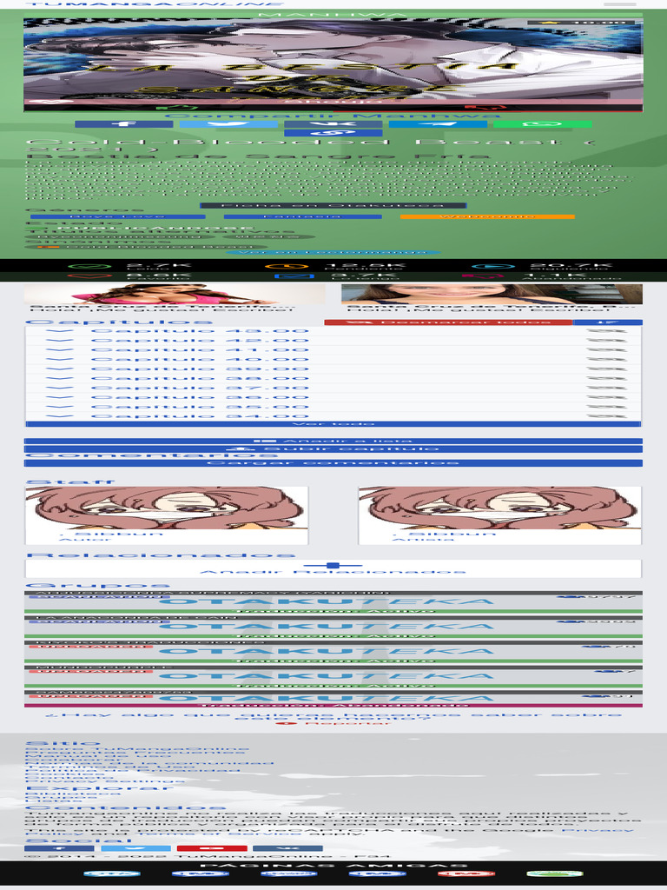Viewport: 667px width, 890px height.
Task: Expand Capítulo 40.00
Action: coord(200,359)
